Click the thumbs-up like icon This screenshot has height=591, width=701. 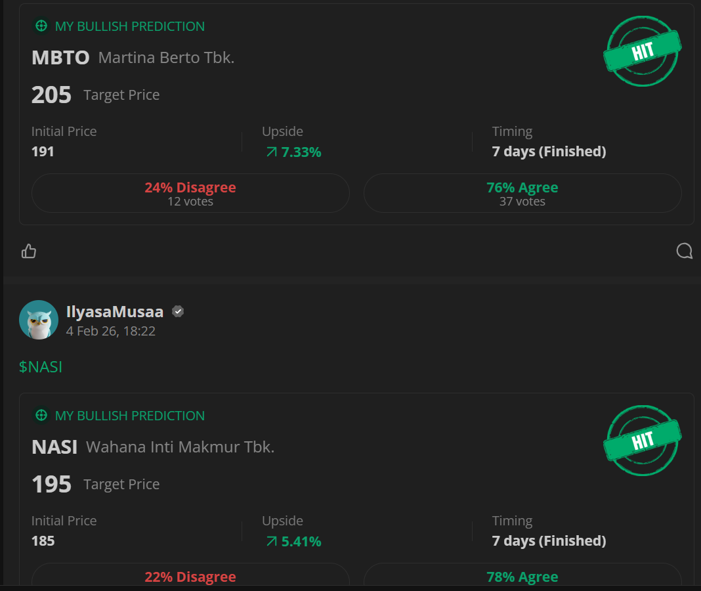pos(29,251)
